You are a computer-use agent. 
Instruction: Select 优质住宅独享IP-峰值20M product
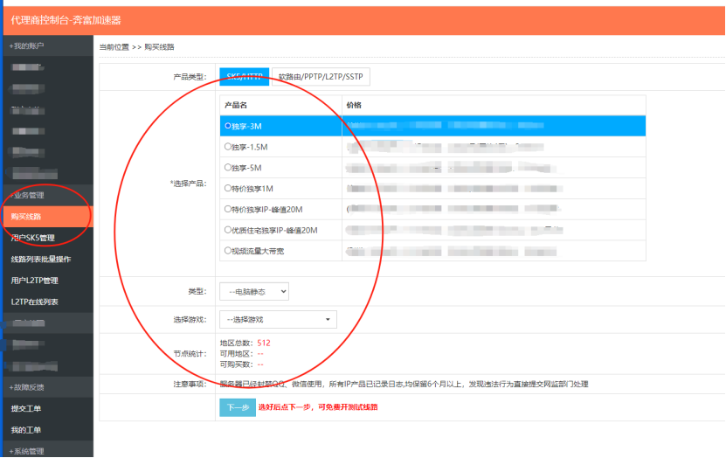pyautogui.click(x=228, y=230)
